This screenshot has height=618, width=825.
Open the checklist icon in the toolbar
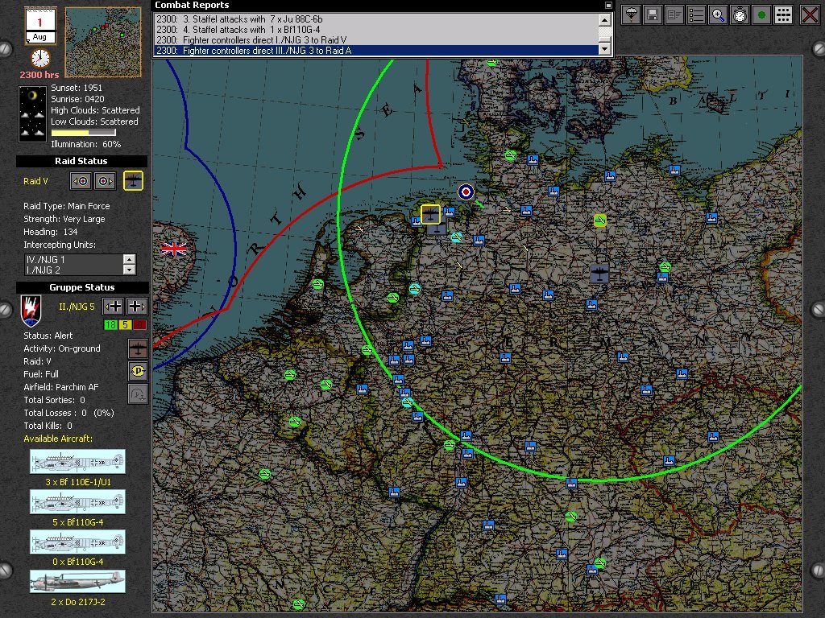click(x=696, y=14)
